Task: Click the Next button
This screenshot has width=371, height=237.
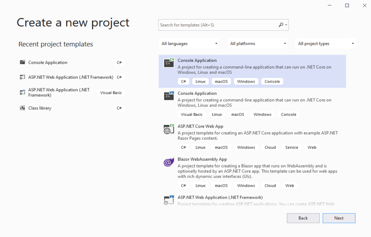Action: coord(339,218)
